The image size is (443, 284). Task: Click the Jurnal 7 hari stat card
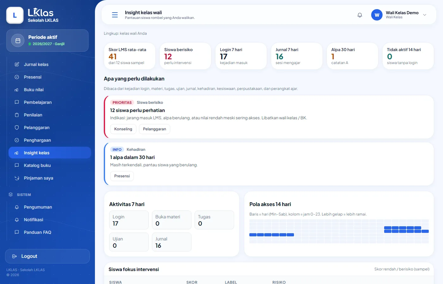[296, 56]
